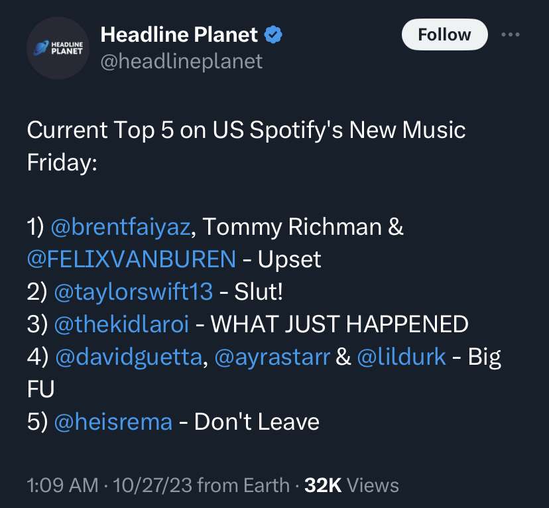Click the 10/27/23 date text
Image resolution: width=549 pixels, height=508 pixels.
point(152,485)
